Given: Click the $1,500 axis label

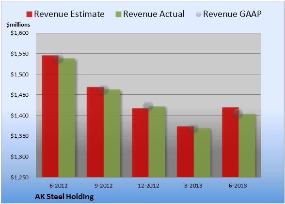Looking at the screenshot, I should [x=19, y=74].
